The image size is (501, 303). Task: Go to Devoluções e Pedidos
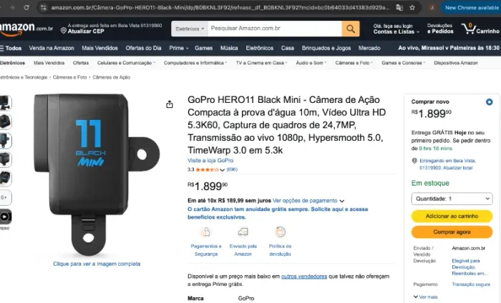point(440,29)
